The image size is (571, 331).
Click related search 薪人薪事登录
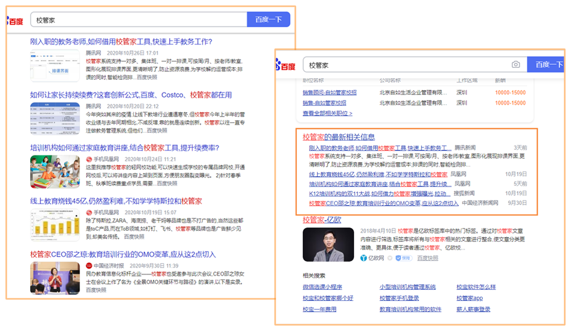click(473, 310)
